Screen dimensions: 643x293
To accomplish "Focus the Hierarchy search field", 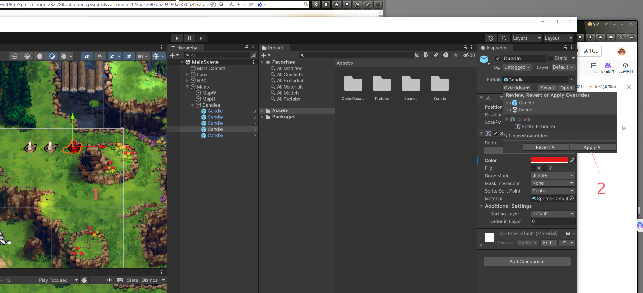I will 217,55.
